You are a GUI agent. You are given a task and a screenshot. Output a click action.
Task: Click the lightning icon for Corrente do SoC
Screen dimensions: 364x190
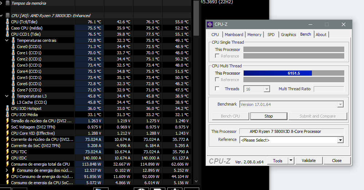pyautogui.click(x=7, y=146)
